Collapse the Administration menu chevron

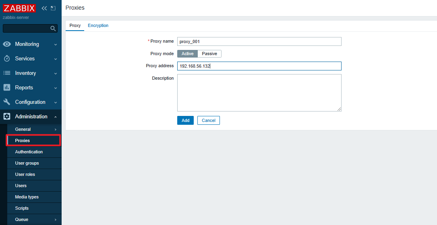[x=56, y=117]
